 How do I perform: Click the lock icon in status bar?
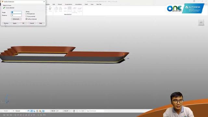tap(37, 111)
